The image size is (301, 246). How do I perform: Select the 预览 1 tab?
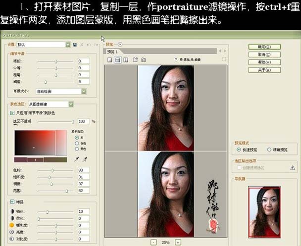pyautogui.click(x=114, y=51)
